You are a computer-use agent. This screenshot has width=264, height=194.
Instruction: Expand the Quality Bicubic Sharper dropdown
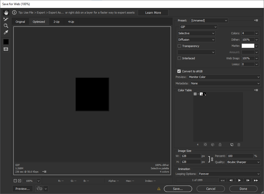(x=243, y=162)
